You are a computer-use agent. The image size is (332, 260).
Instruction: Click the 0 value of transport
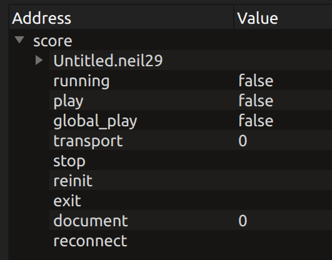243,141
